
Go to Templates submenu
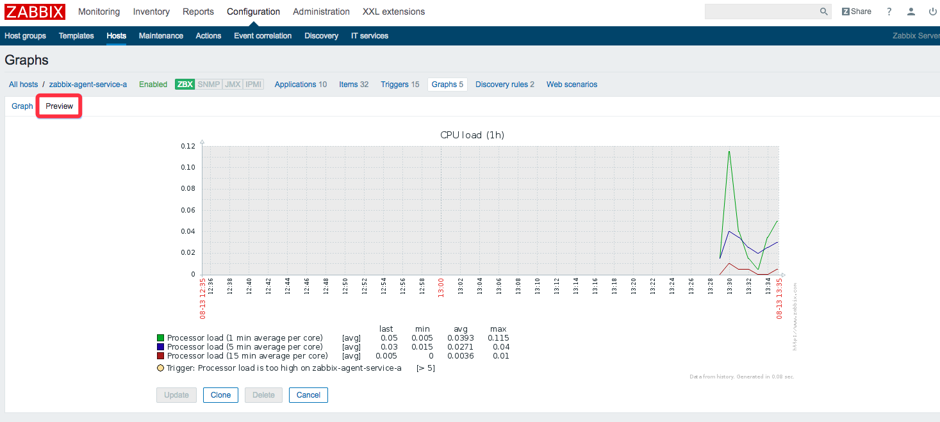76,36
